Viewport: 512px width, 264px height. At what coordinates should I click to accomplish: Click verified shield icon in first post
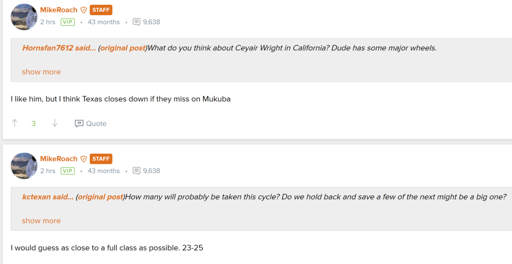pos(83,10)
